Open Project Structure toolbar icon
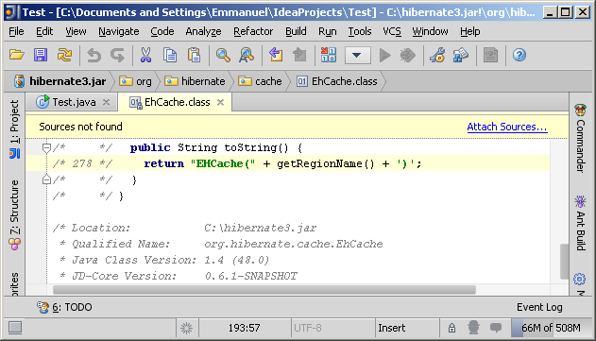596x341 pixels. (x=461, y=56)
